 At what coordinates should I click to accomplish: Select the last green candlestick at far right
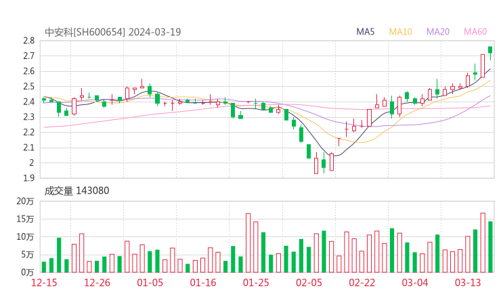tap(490, 50)
